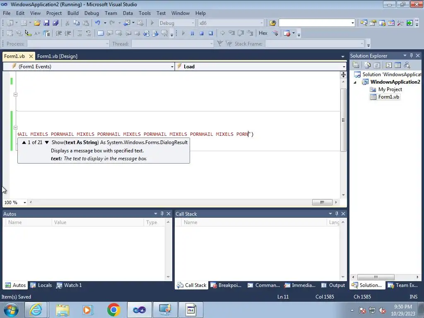Toggle auto-hide pin on Call Stack panel

click(x=337, y=214)
